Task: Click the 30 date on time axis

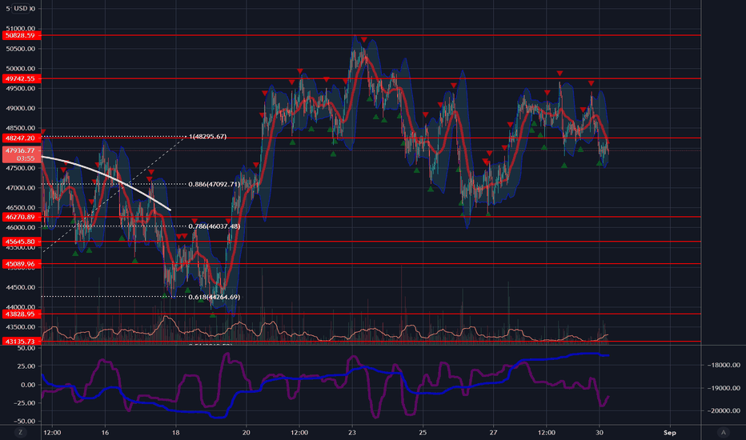Action: click(x=600, y=432)
